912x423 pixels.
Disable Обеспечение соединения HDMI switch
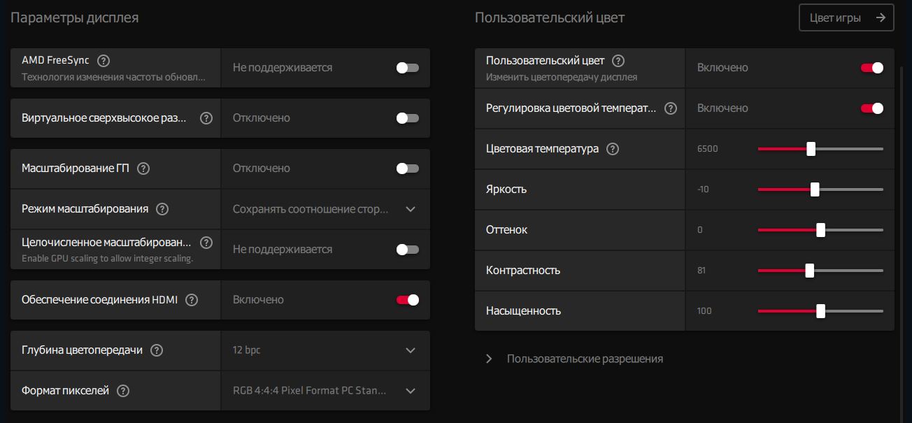[408, 300]
